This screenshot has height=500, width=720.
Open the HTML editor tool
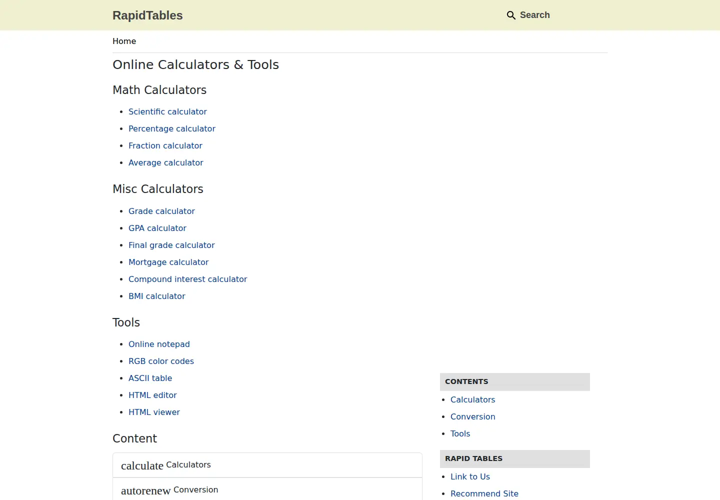[x=152, y=395]
